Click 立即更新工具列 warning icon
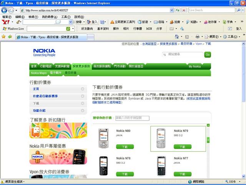Image resolution: width=246 pixels, height=185 pixels. pyautogui.click(x=112, y=22)
